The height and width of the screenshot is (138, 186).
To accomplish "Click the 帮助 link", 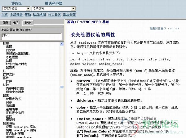I will 28,14.
